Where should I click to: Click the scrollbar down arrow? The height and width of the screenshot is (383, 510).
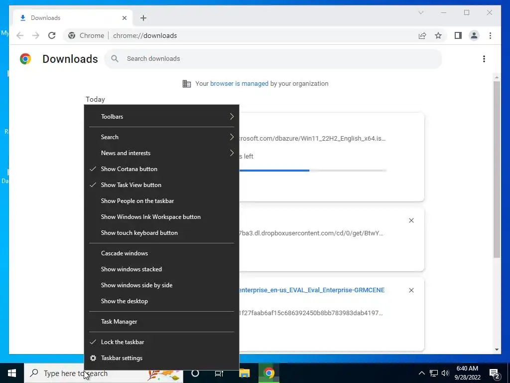point(497,350)
